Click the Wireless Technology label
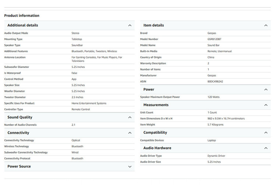The image size is (276, 195). [x=16, y=146]
